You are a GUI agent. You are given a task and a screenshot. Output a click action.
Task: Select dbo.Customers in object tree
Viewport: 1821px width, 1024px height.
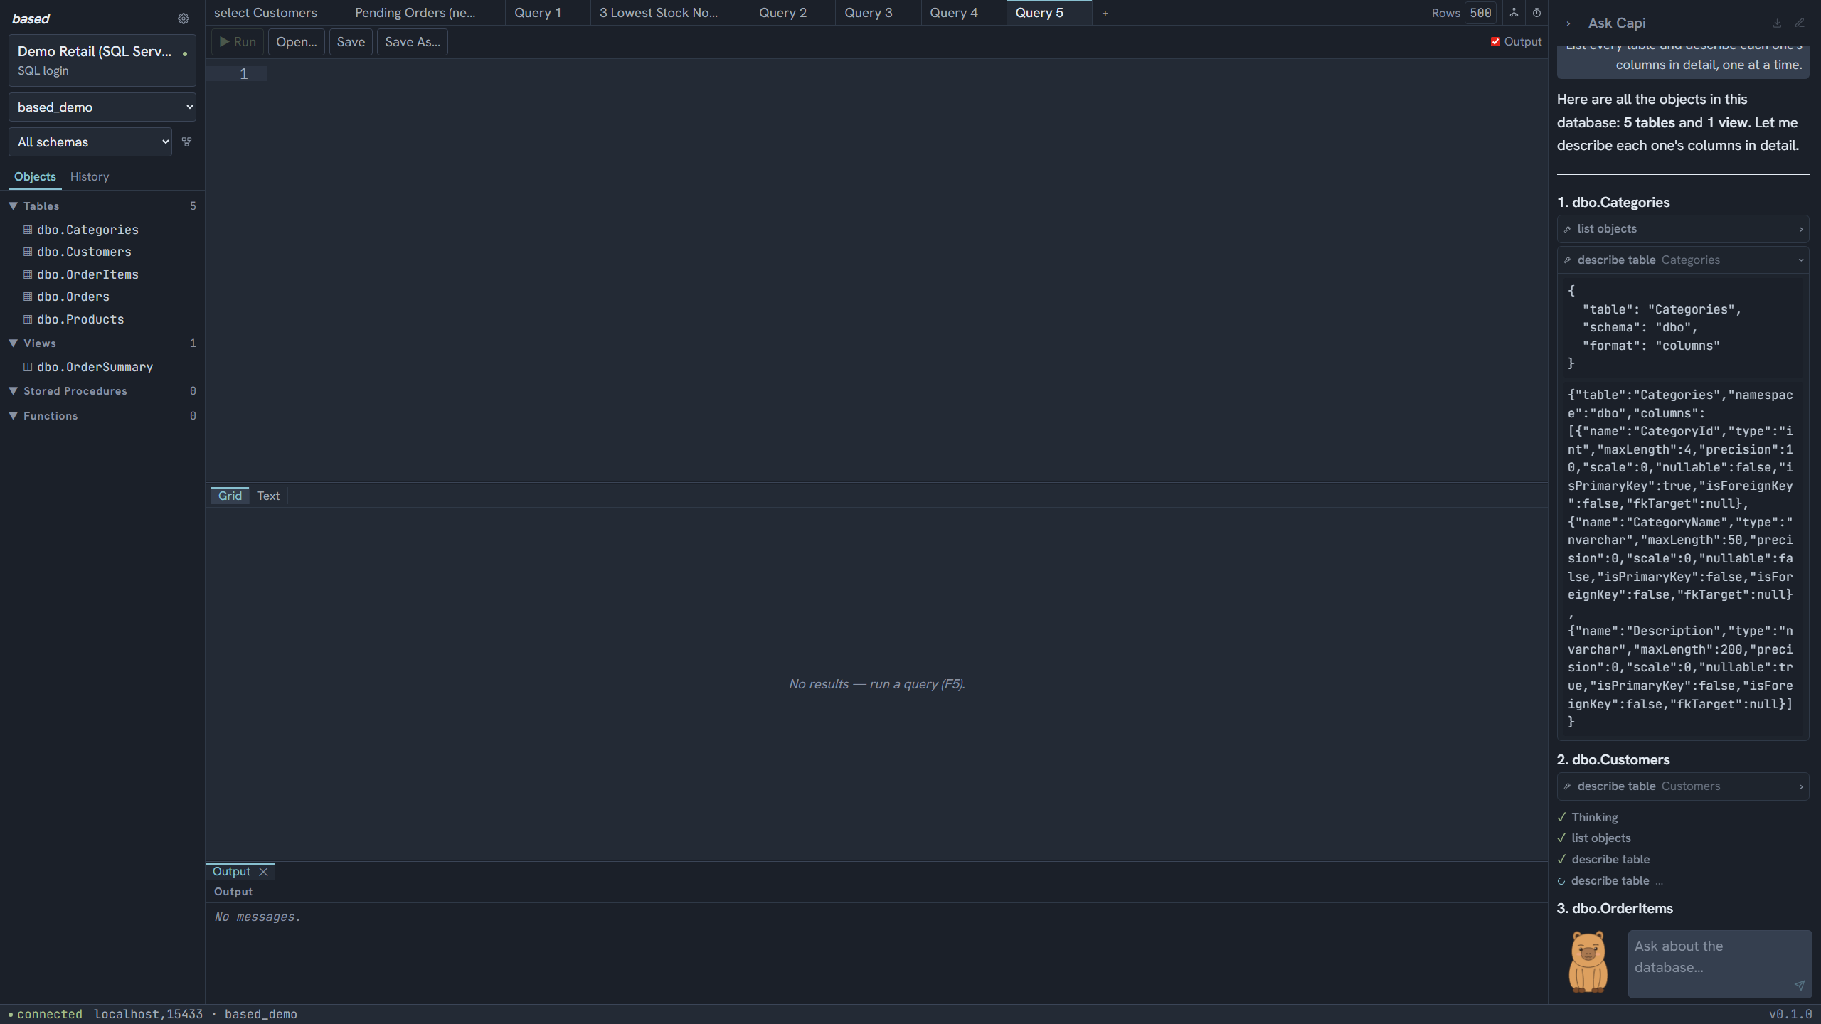(84, 252)
